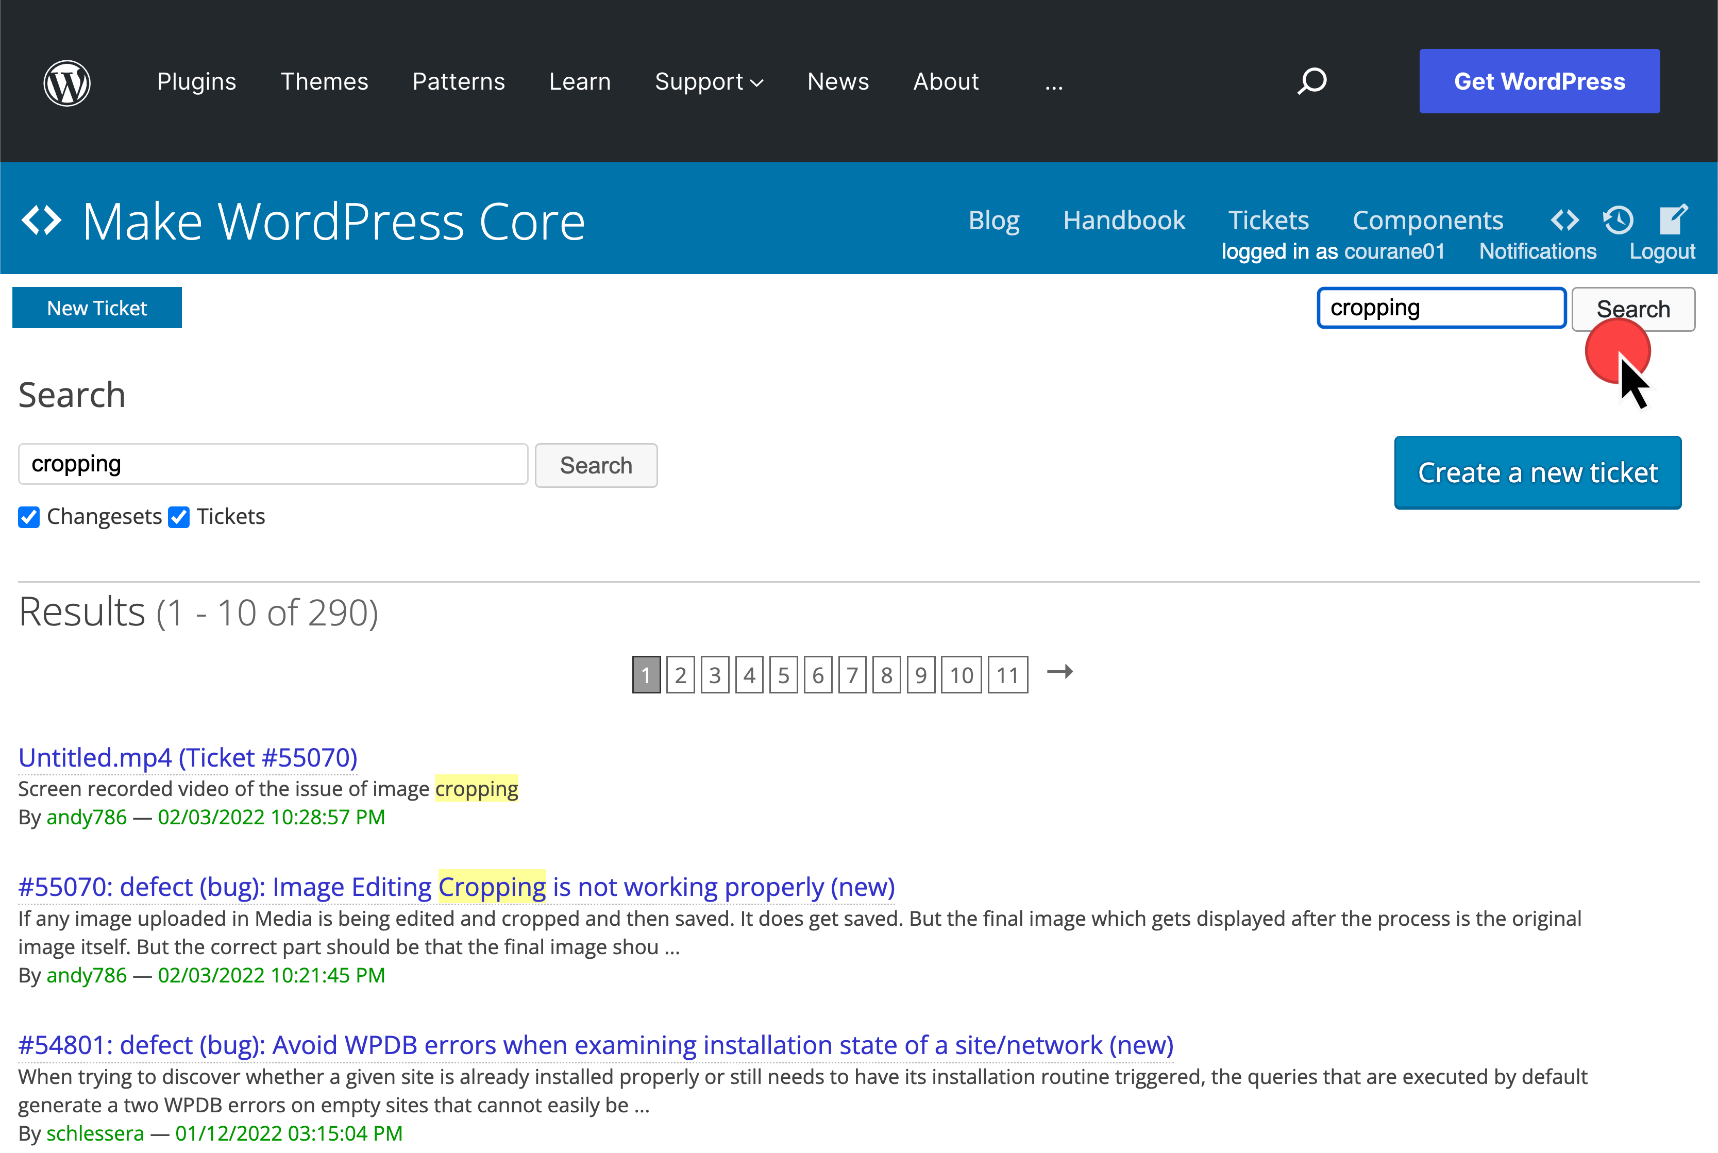This screenshot has height=1153, width=1718.
Task: Click the Get WordPress button
Action: (x=1539, y=81)
